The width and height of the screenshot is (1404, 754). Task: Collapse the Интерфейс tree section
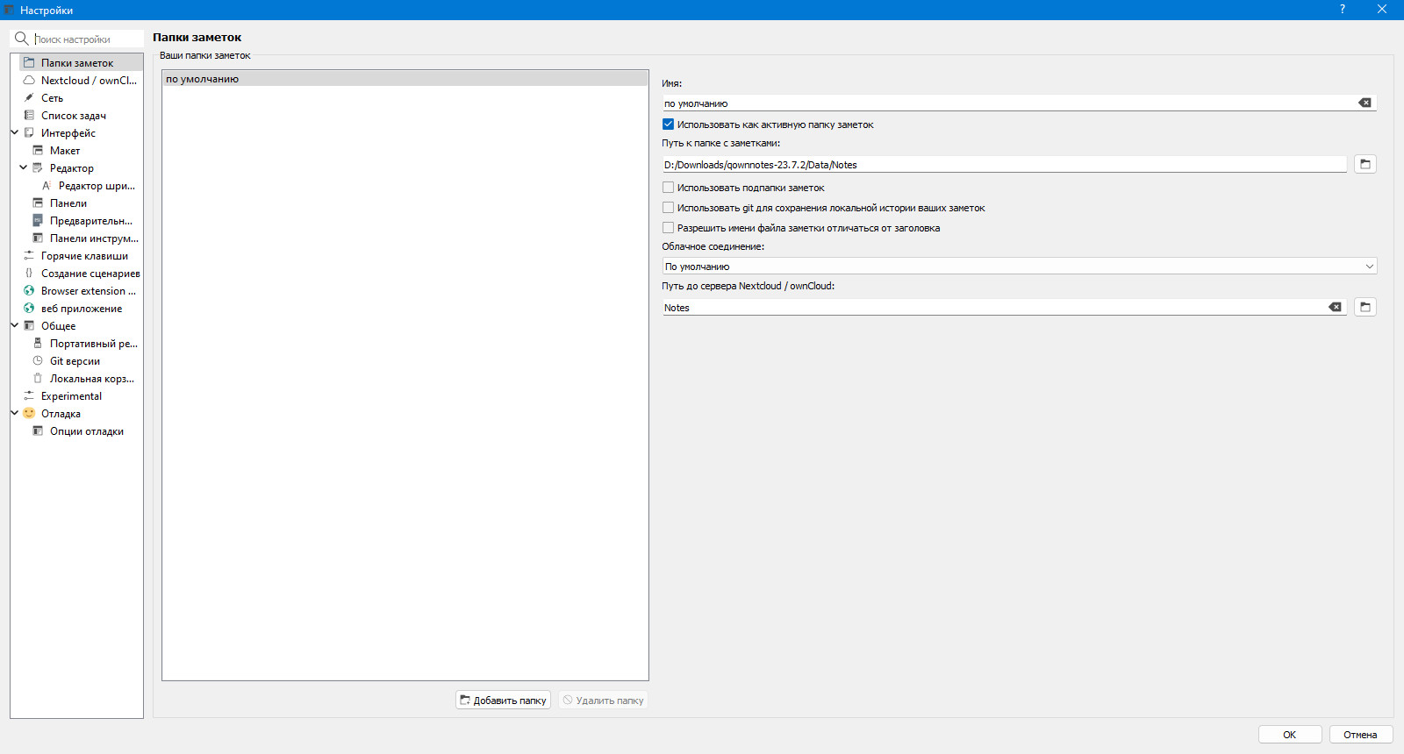tap(15, 132)
